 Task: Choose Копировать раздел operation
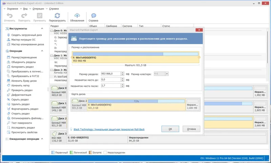tap(22, 67)
